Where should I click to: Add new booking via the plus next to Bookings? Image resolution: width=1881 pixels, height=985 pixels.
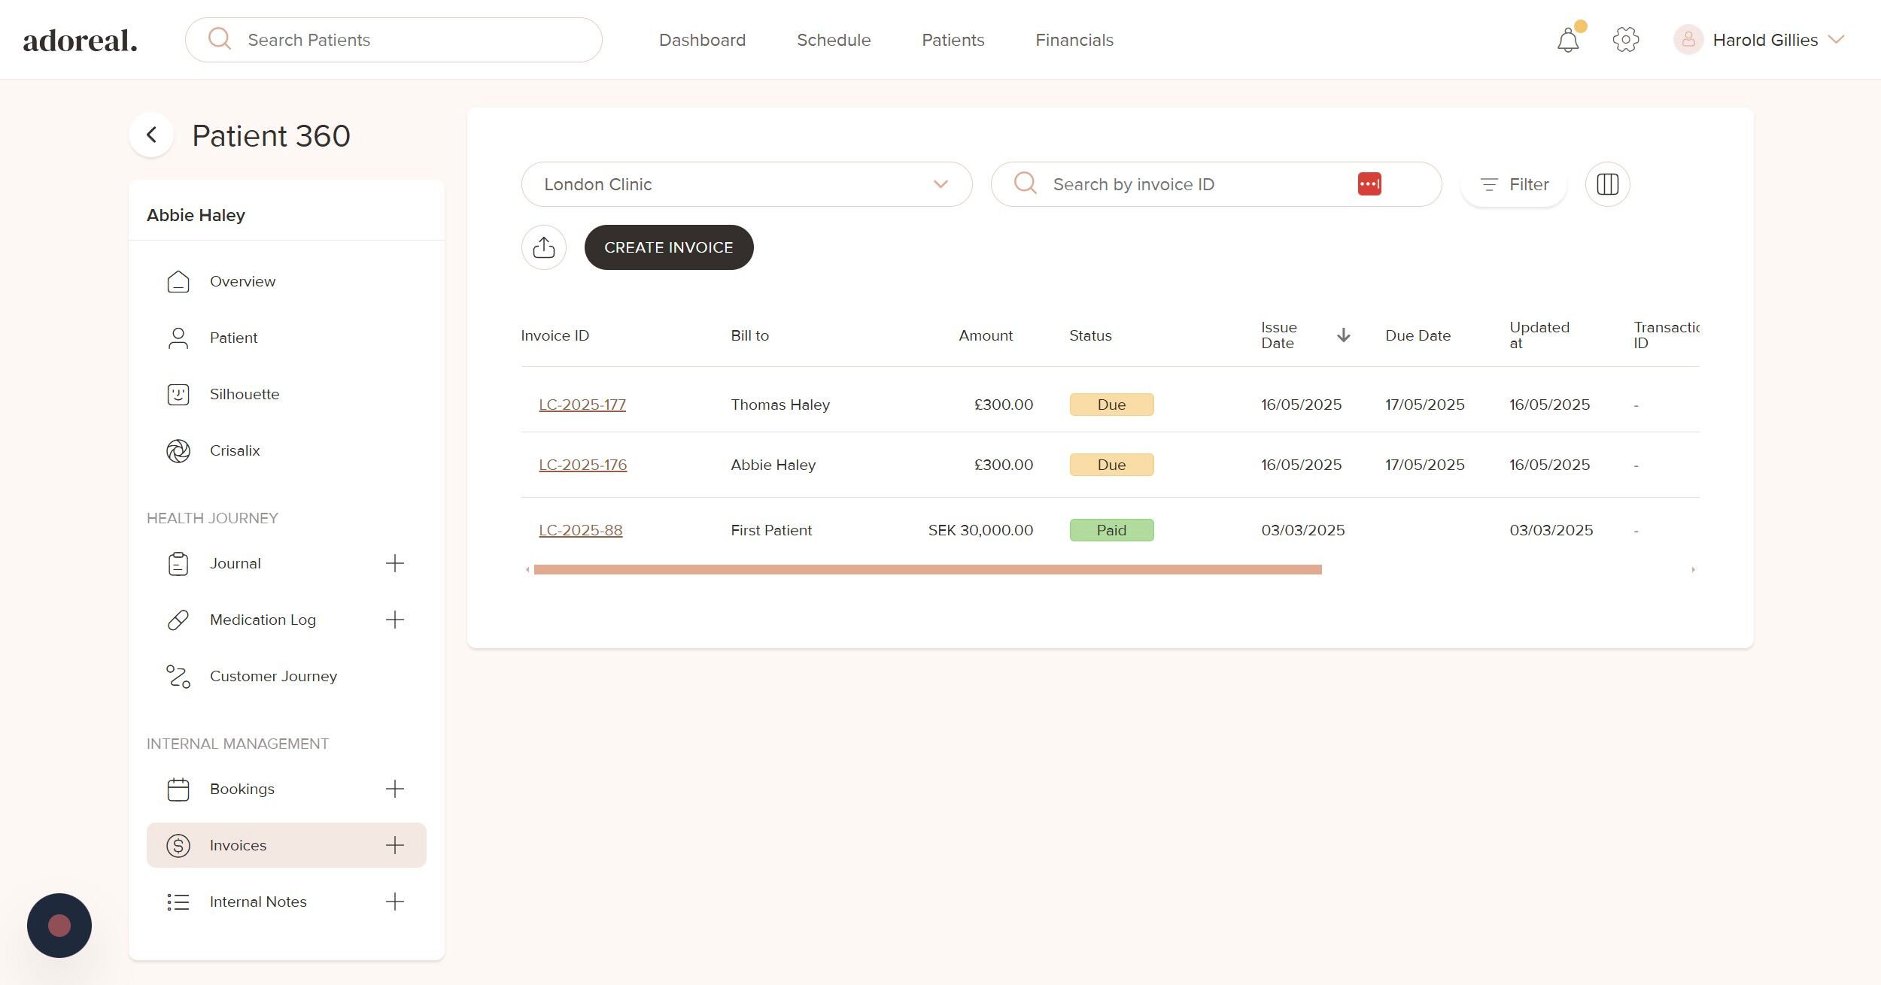pyautogui.click(x=394, y=789)
